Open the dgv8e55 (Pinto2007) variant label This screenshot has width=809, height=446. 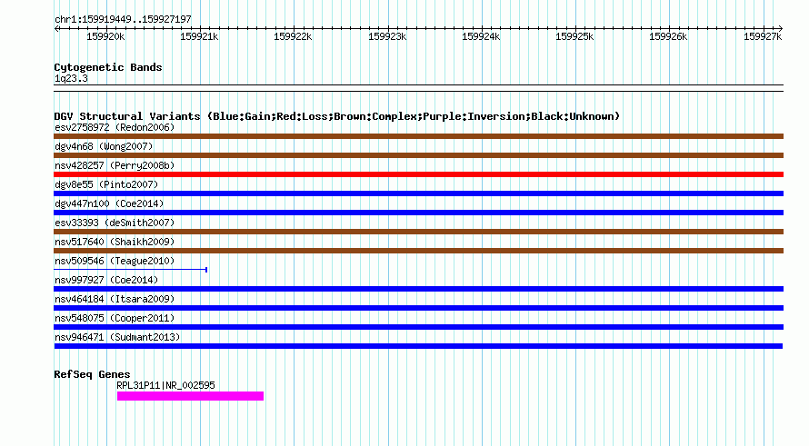point(106,184)
